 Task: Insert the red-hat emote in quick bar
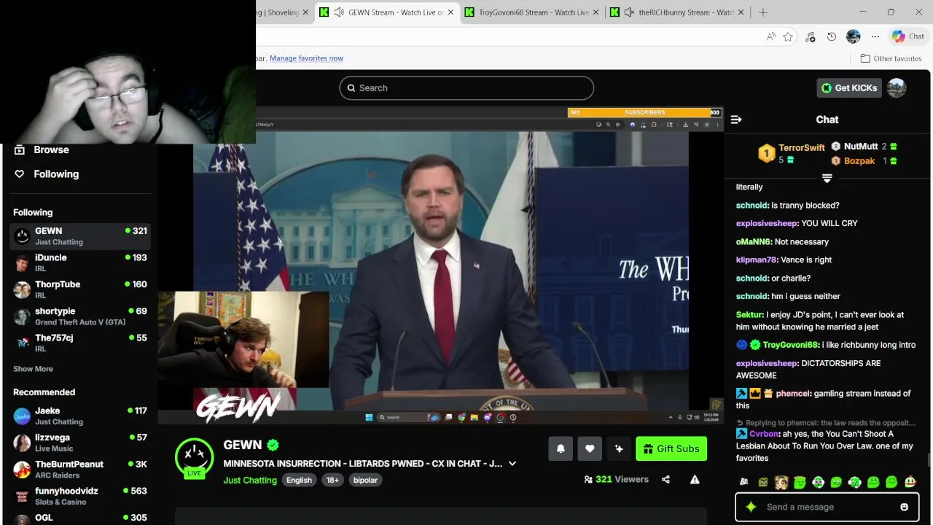pyautogui.click(x=910, y=482)
